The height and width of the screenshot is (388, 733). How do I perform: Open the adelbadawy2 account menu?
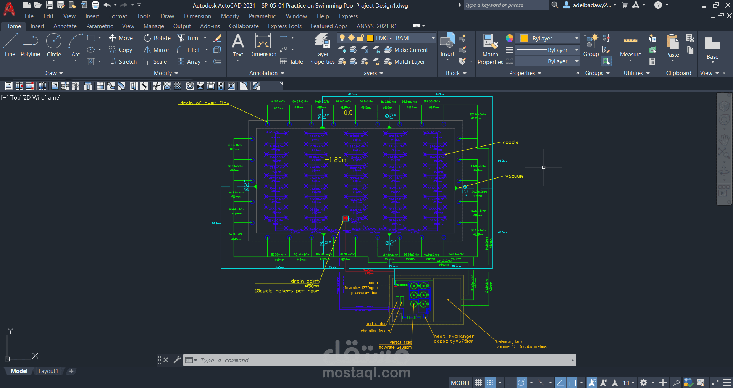[x=589, y=5]
